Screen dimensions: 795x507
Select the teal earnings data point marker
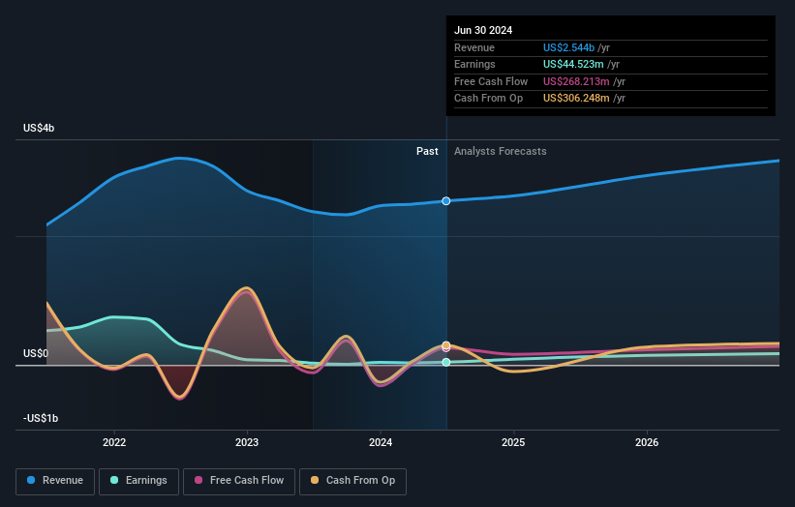pyautogui.click(x=446, y=362)
